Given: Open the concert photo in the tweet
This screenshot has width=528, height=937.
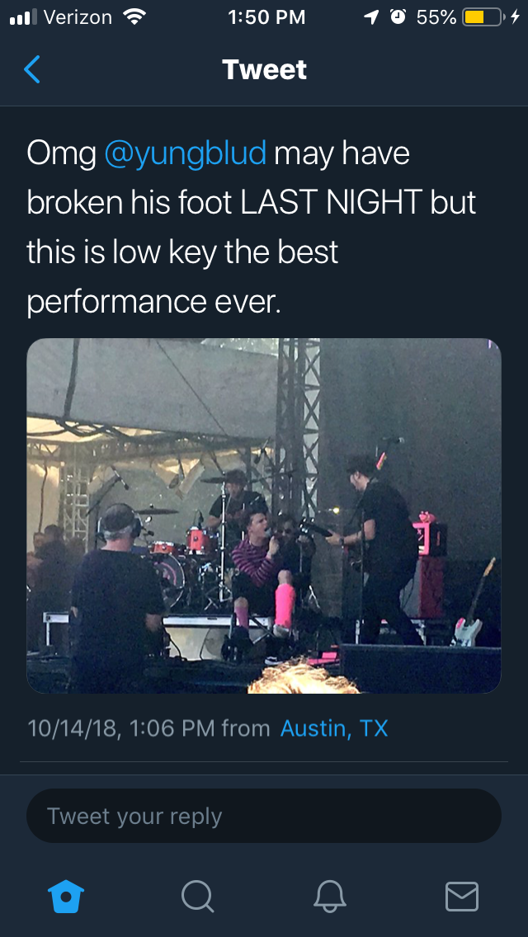Looking at the screenshot, I should coord(264,516).
